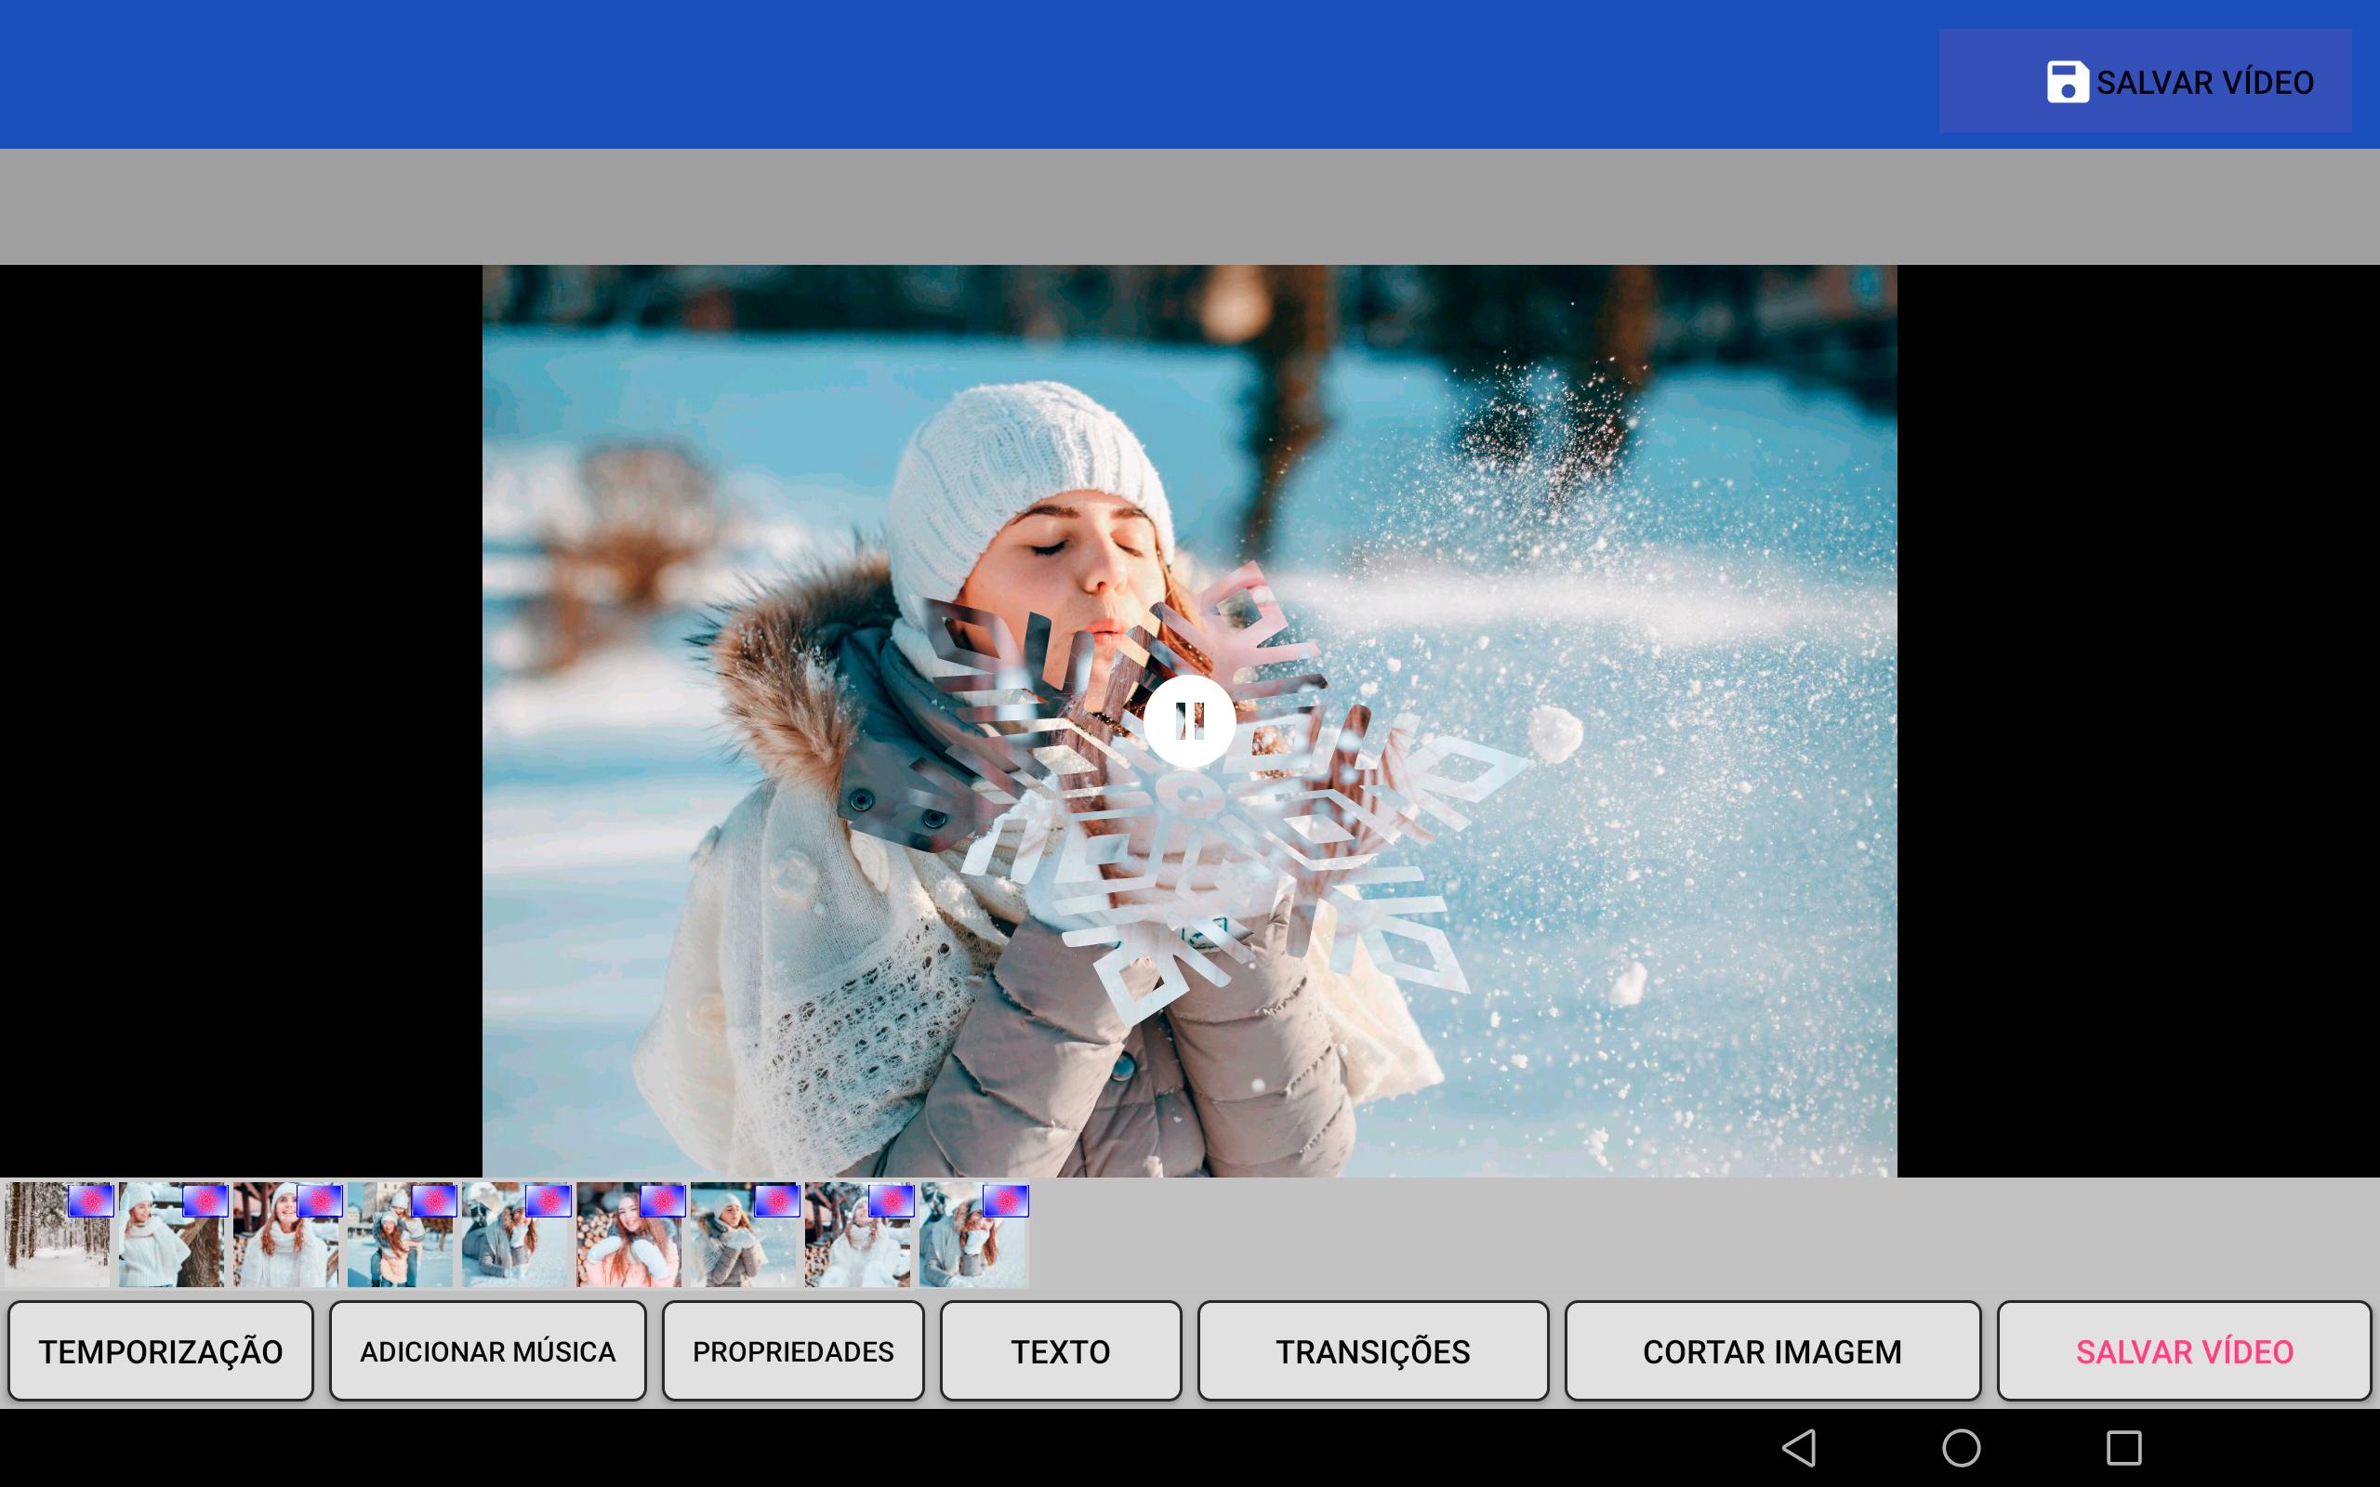Tap the Android back navigation icon
The height and width of the screenshot is (1487, 2380).
pos(1799,1448)
